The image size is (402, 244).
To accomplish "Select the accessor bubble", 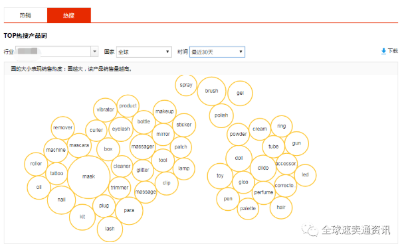I will coord(286,164).
